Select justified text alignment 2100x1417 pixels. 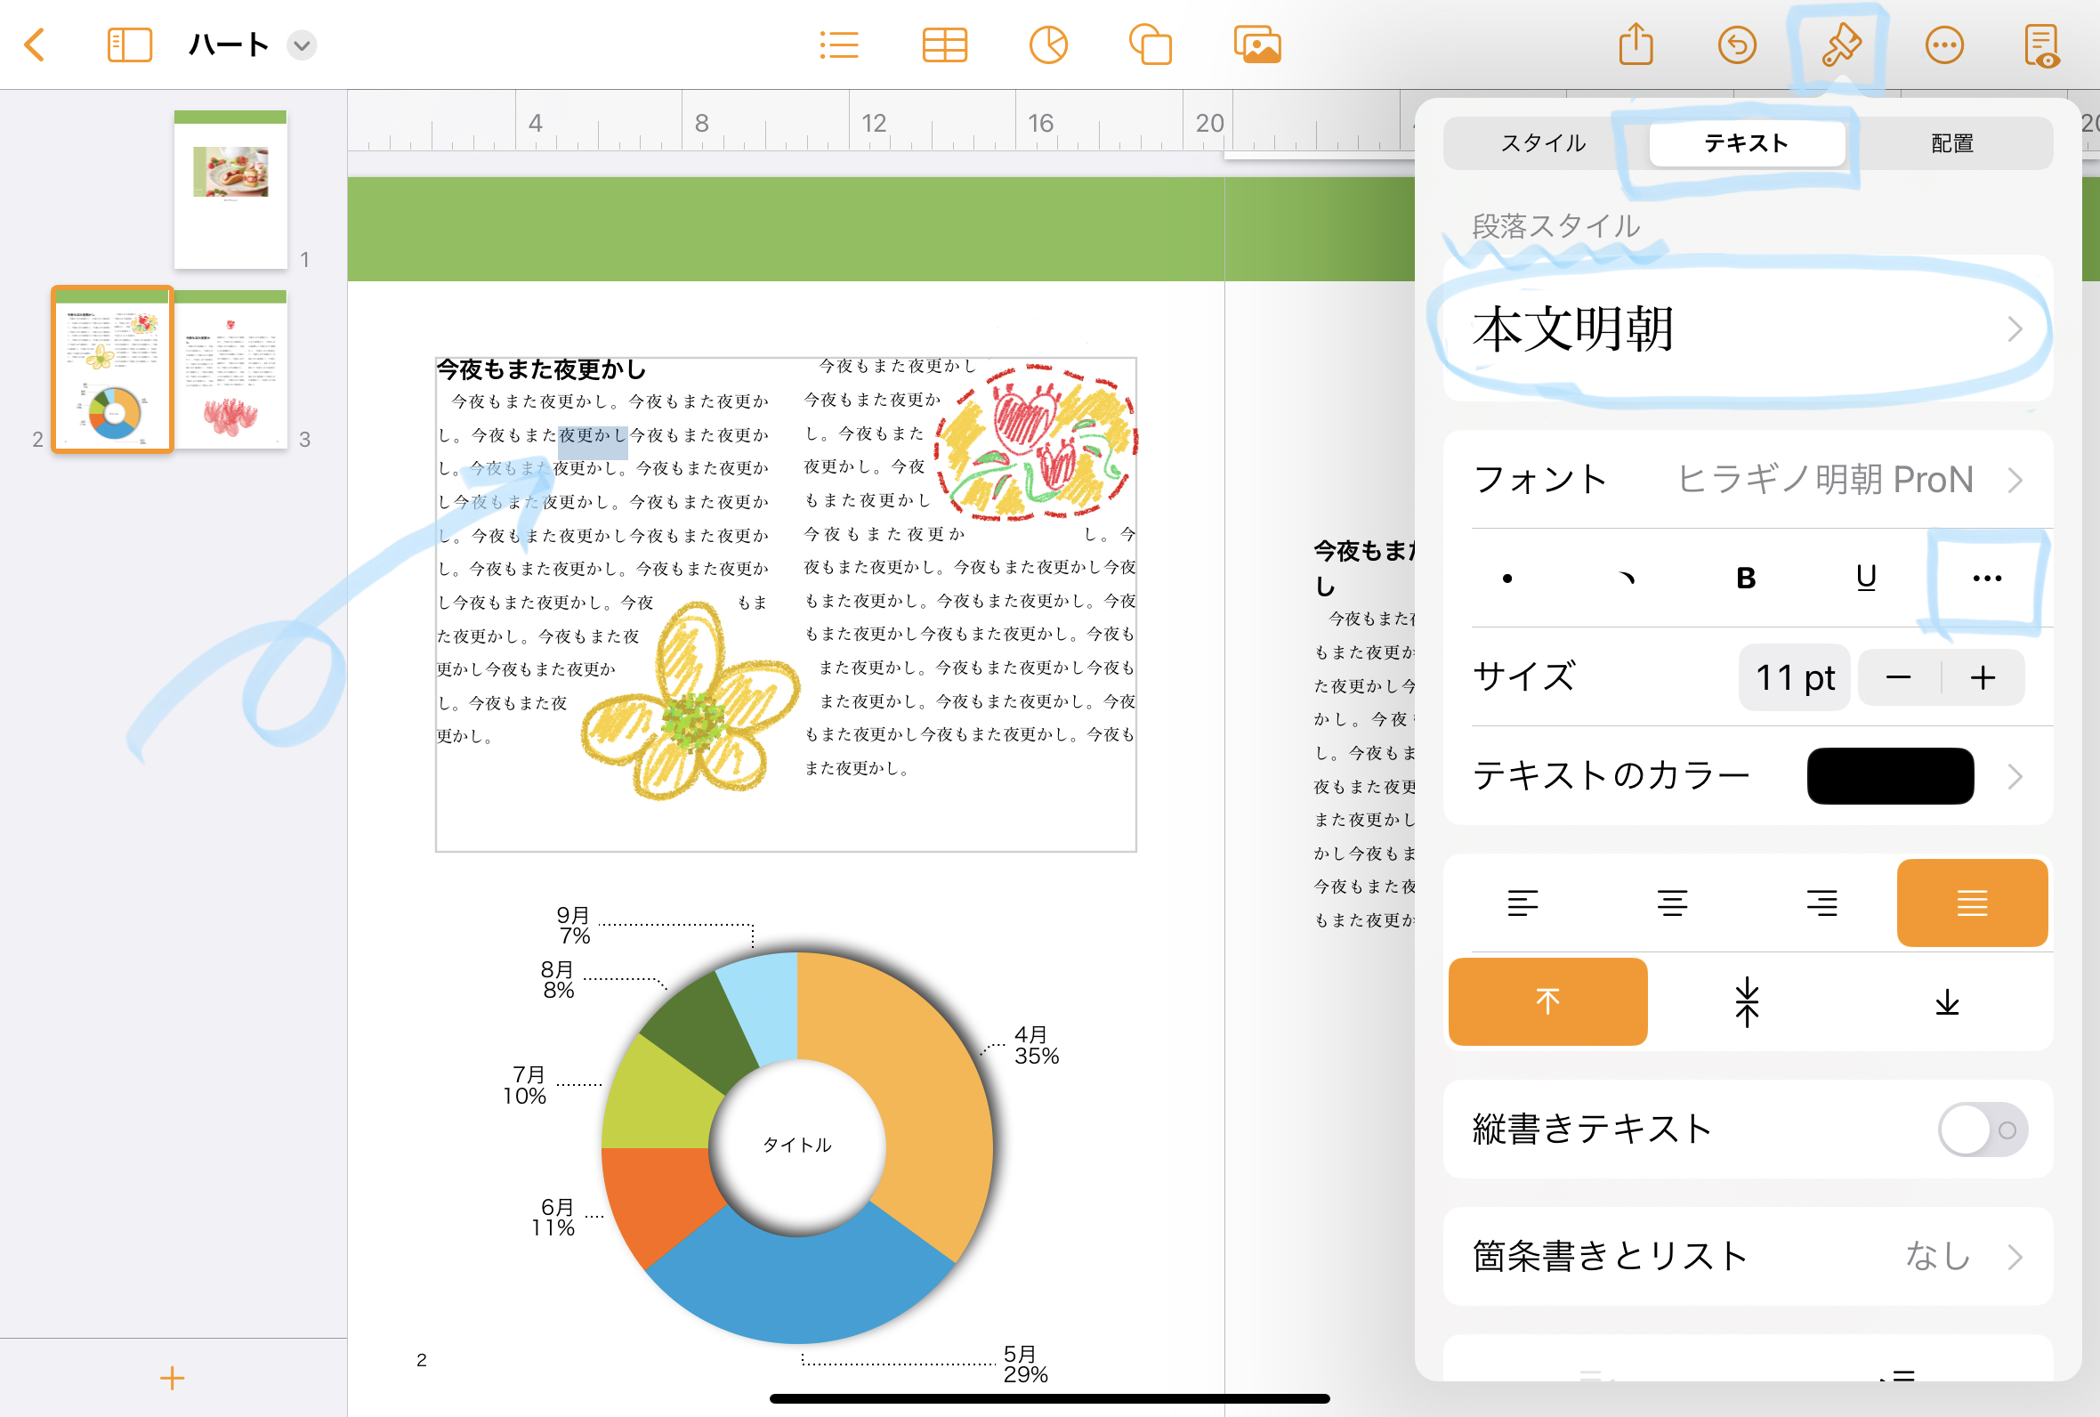pyautogui.click(x=1971, y=903)
